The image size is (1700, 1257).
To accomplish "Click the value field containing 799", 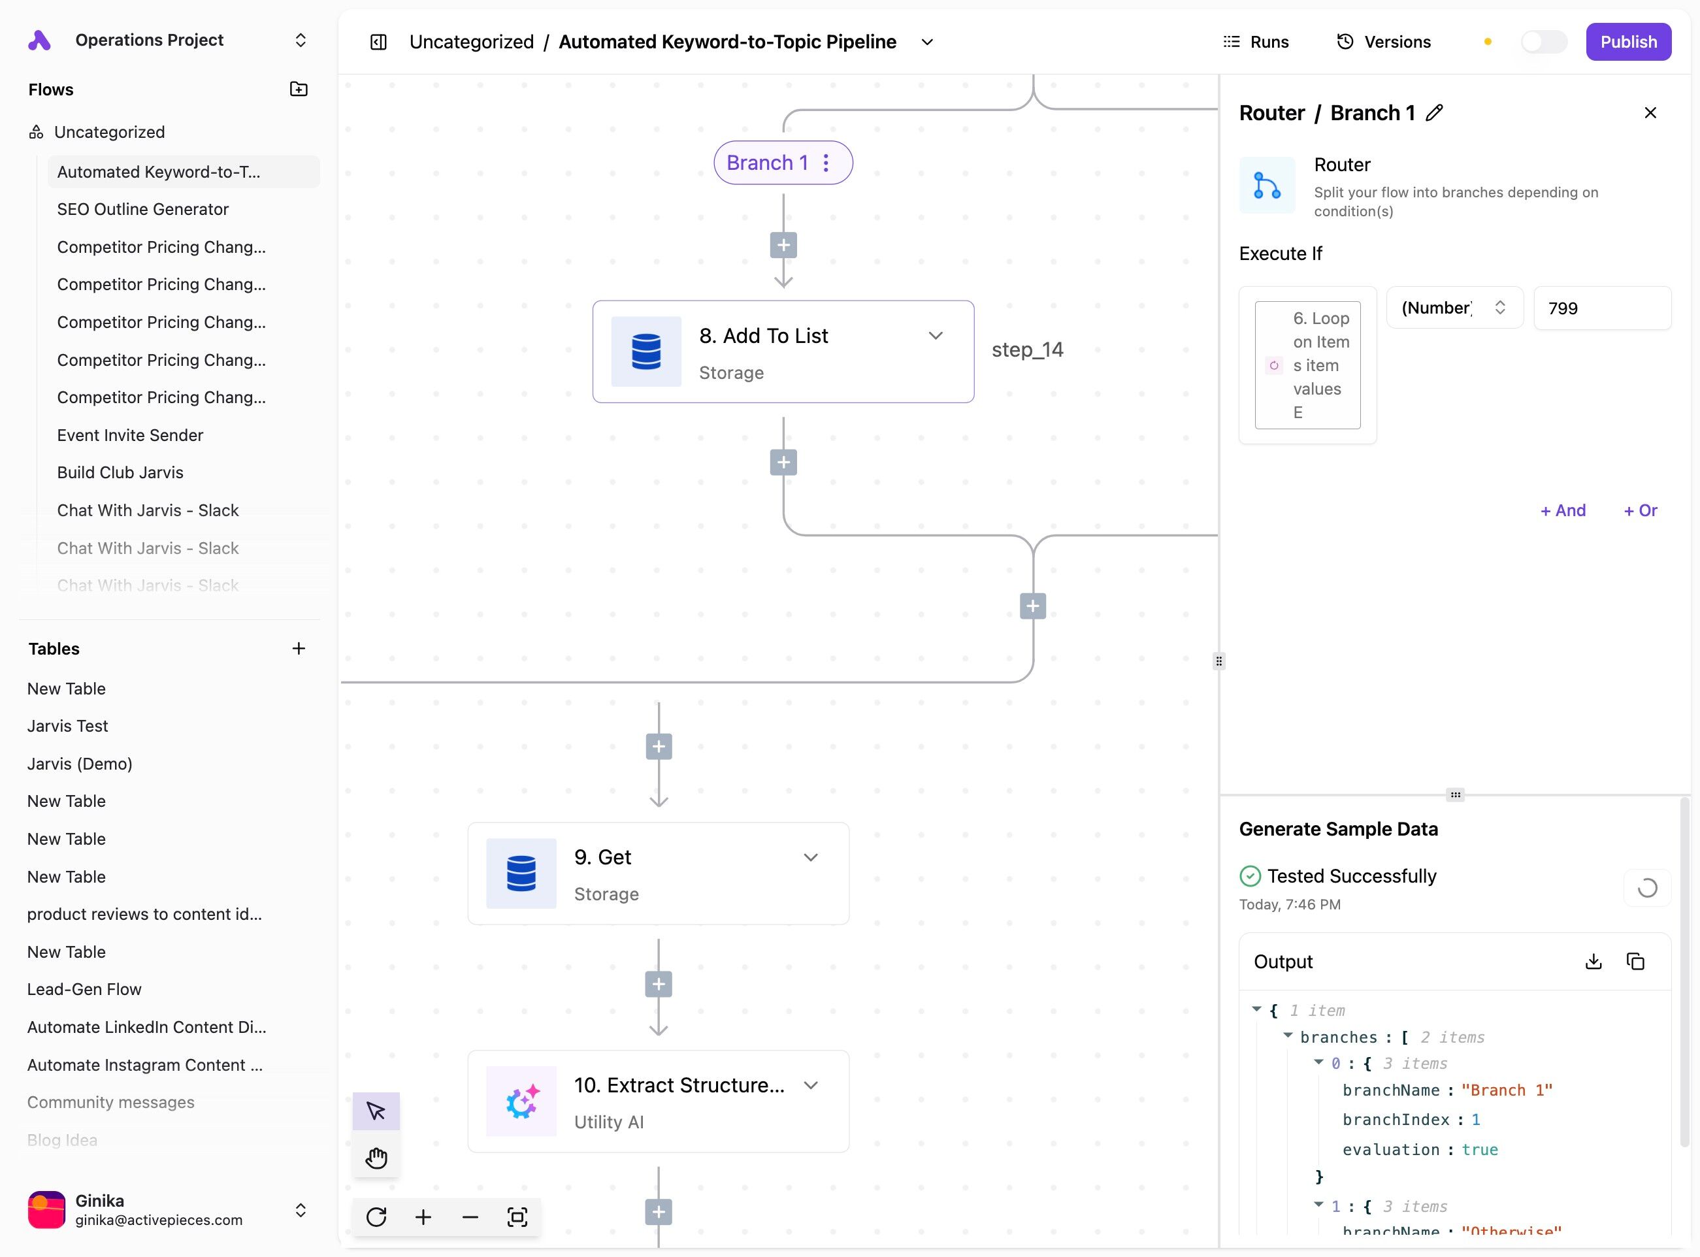I will point(1602,308).
